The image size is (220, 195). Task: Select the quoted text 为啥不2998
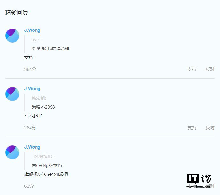43,107
